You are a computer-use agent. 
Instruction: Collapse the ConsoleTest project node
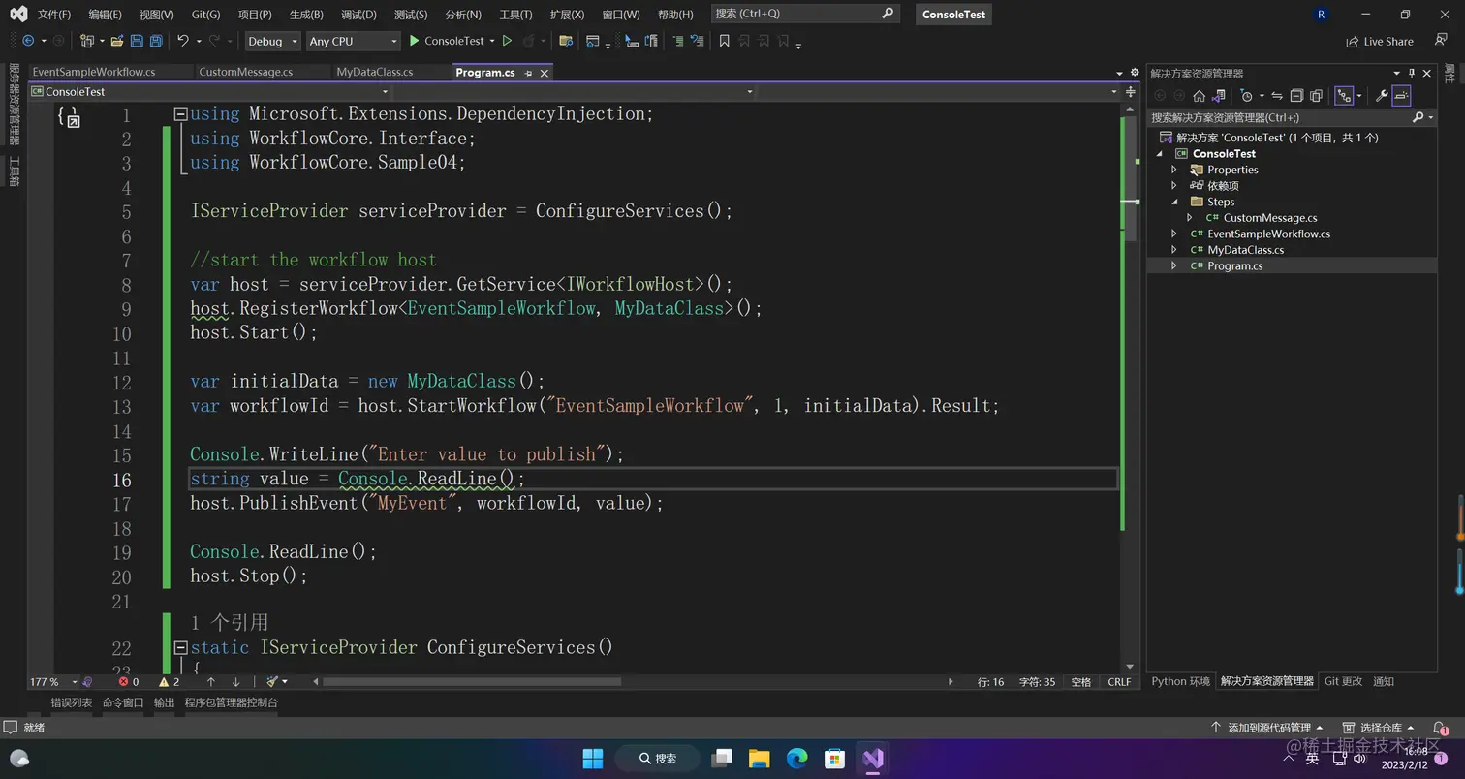(1159, 153)
